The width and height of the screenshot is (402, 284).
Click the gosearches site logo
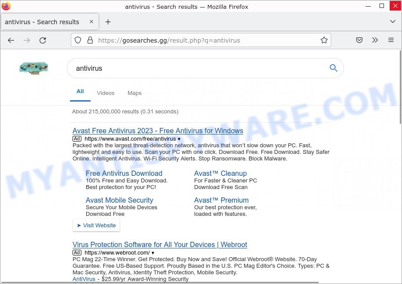(33, 68)
